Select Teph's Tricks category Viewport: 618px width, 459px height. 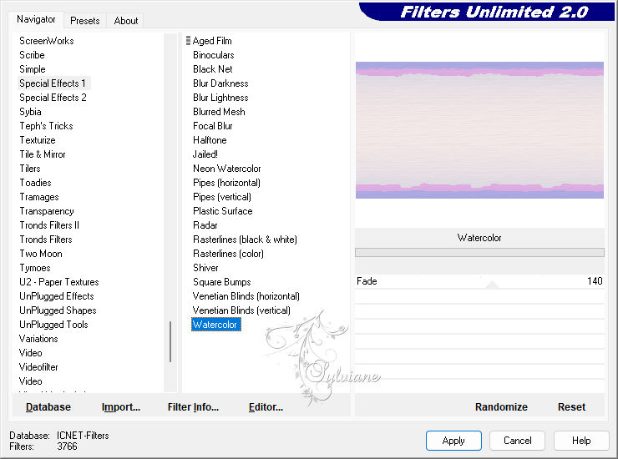46,126
